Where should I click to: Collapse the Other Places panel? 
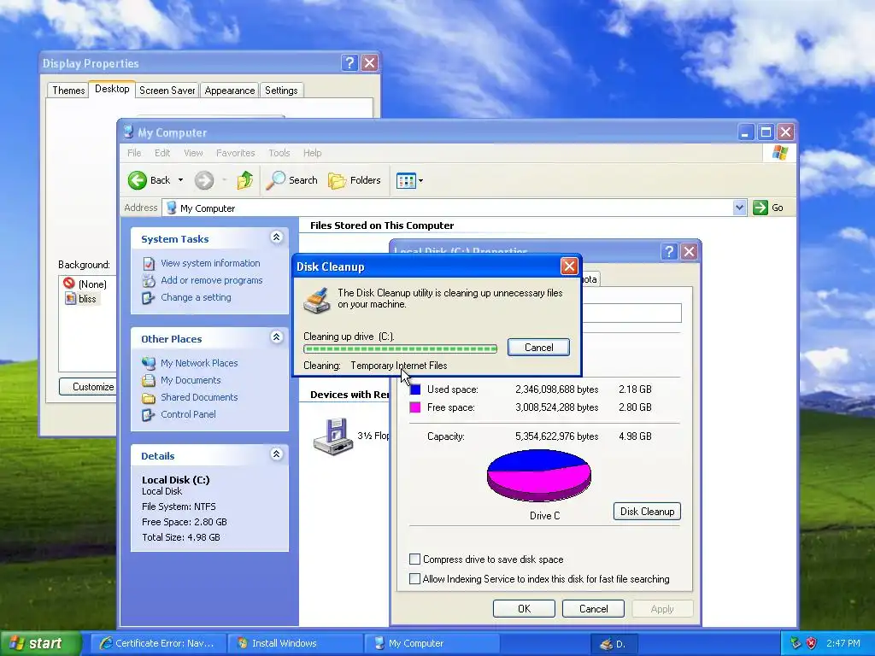276,337
